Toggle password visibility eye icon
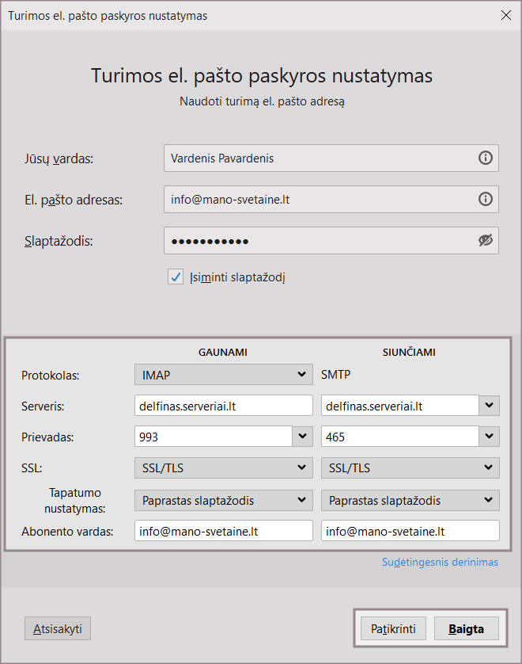The image size is (522, 664). (485, 241)
